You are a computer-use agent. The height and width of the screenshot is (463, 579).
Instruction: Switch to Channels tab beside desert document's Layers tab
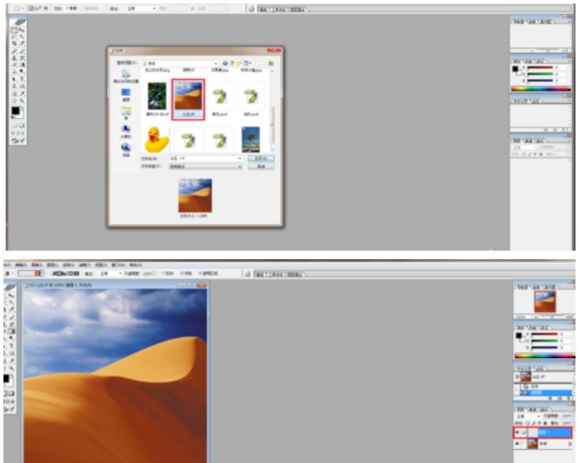[x=533, y=409]
